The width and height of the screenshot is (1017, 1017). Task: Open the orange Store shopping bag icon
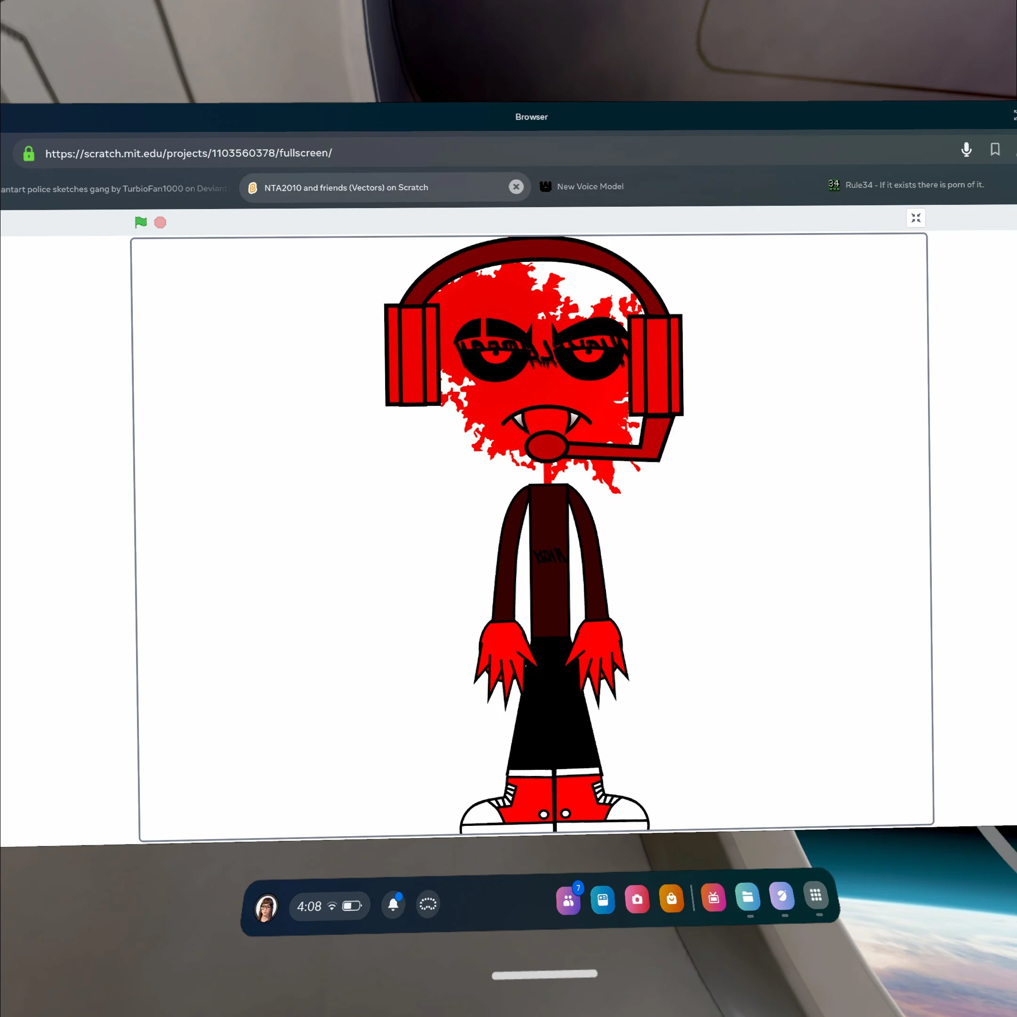[x=672, y=898]
